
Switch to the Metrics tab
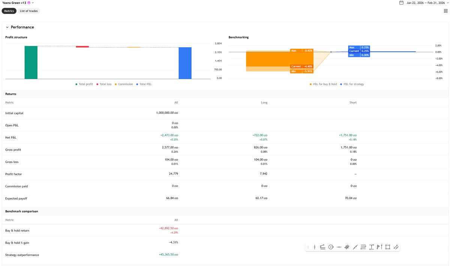(x=9, y=11)
